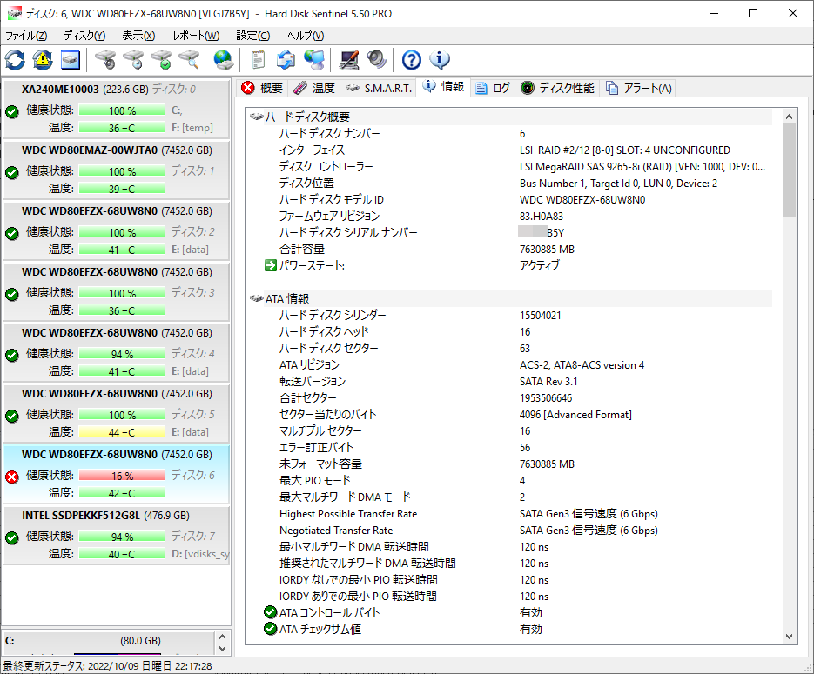Click the refresh disk information toolbar icon
Screen dimensions: 814x674
(15, 60)
